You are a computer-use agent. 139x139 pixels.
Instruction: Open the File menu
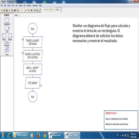[2, 5]
